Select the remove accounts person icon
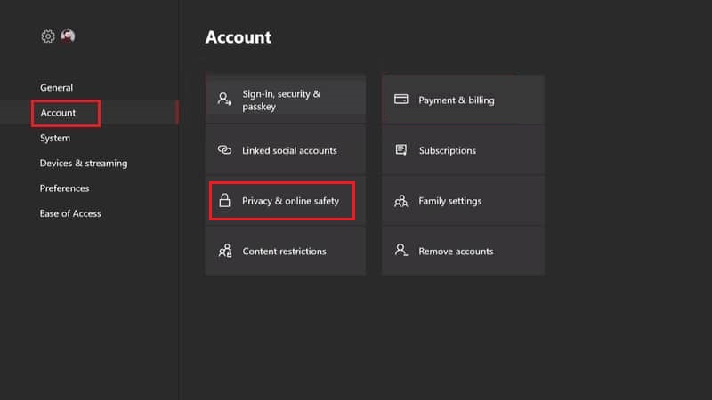712x400 pixels. tap(400, 251)
